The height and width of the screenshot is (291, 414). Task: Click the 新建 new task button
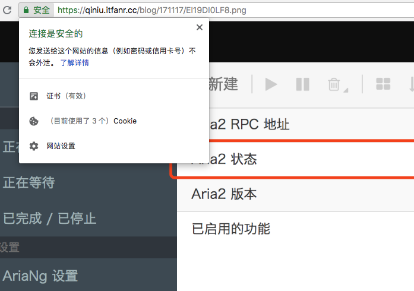(223, 84)
